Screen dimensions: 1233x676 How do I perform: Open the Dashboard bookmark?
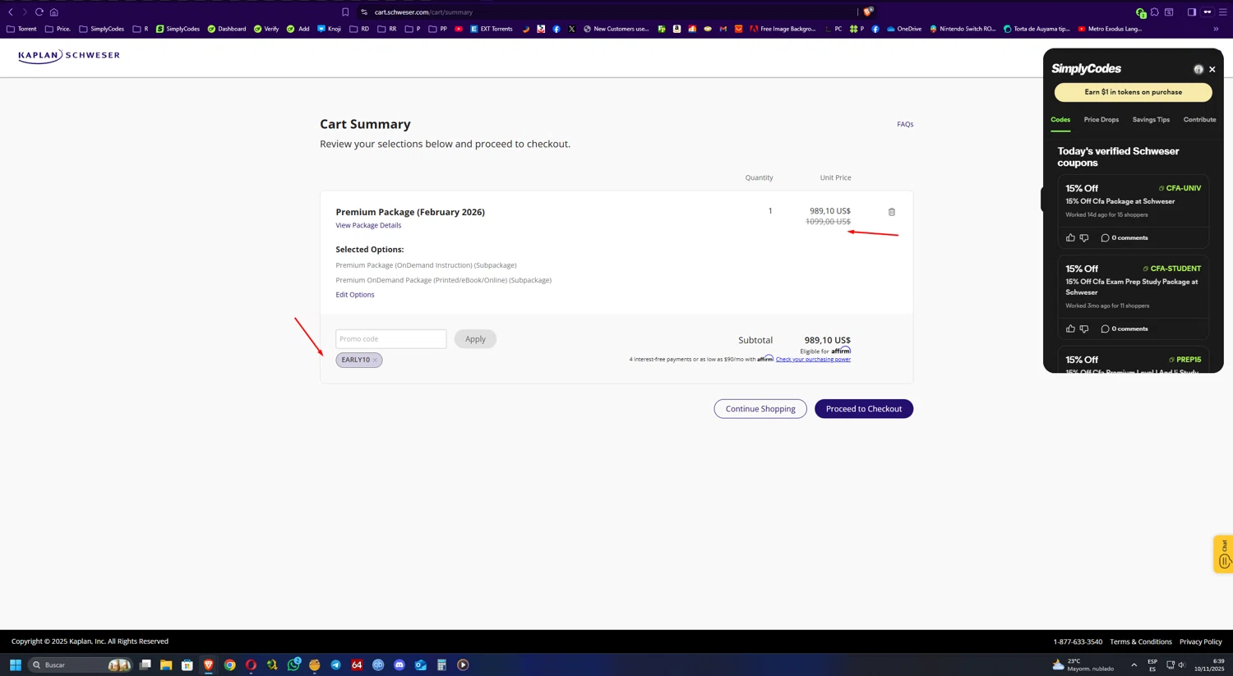[x=226, y=29]
